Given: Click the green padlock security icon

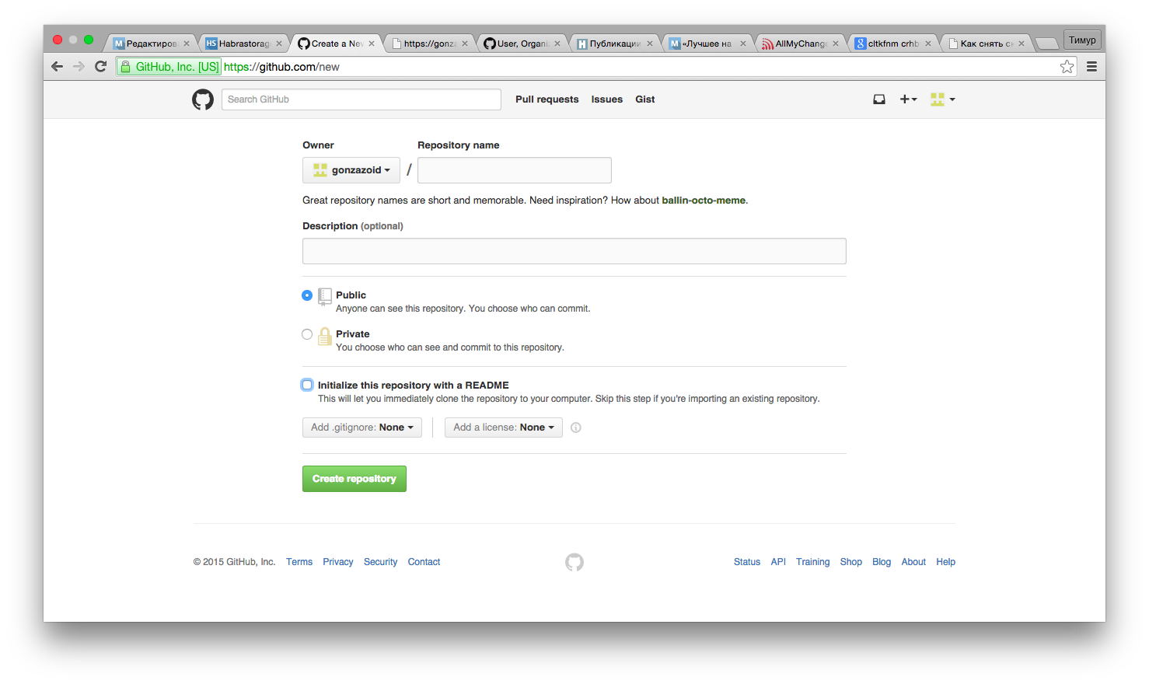Looking at the screenshot, I should tap(125, 67).
